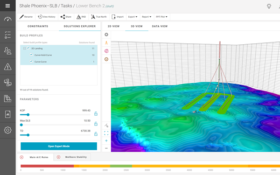The height and width of the screenshot is (175, 280).
Task: Click the red X on Wellbore Stability
Action: (x=58, y=157)
